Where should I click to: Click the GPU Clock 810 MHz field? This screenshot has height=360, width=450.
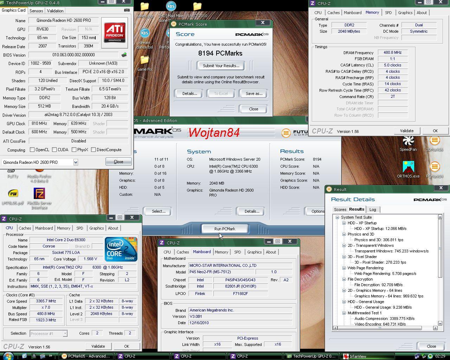pyautogui.click(x=39, y=123)
